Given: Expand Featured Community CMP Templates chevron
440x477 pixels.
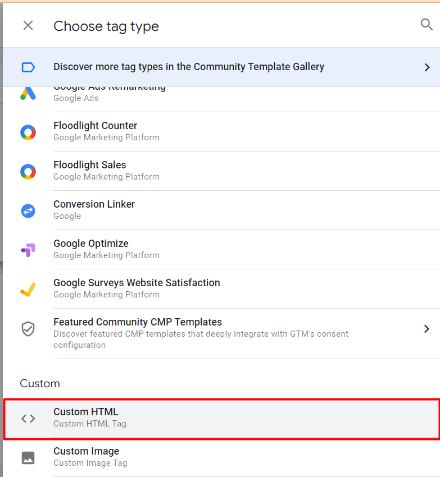Looking at the screenshot, I should (427, 329).
